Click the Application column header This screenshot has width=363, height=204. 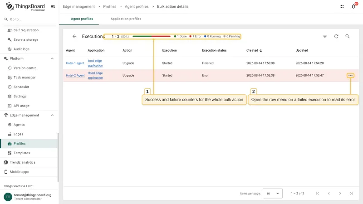pos(96,50)
